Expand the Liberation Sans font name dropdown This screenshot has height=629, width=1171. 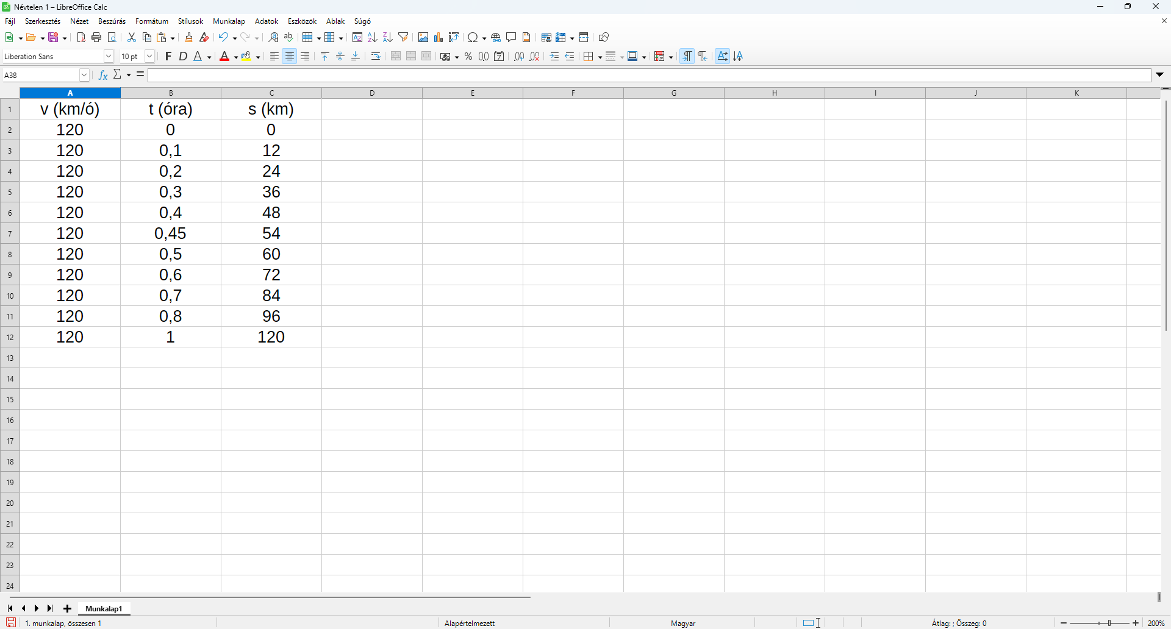coord(109,57)
